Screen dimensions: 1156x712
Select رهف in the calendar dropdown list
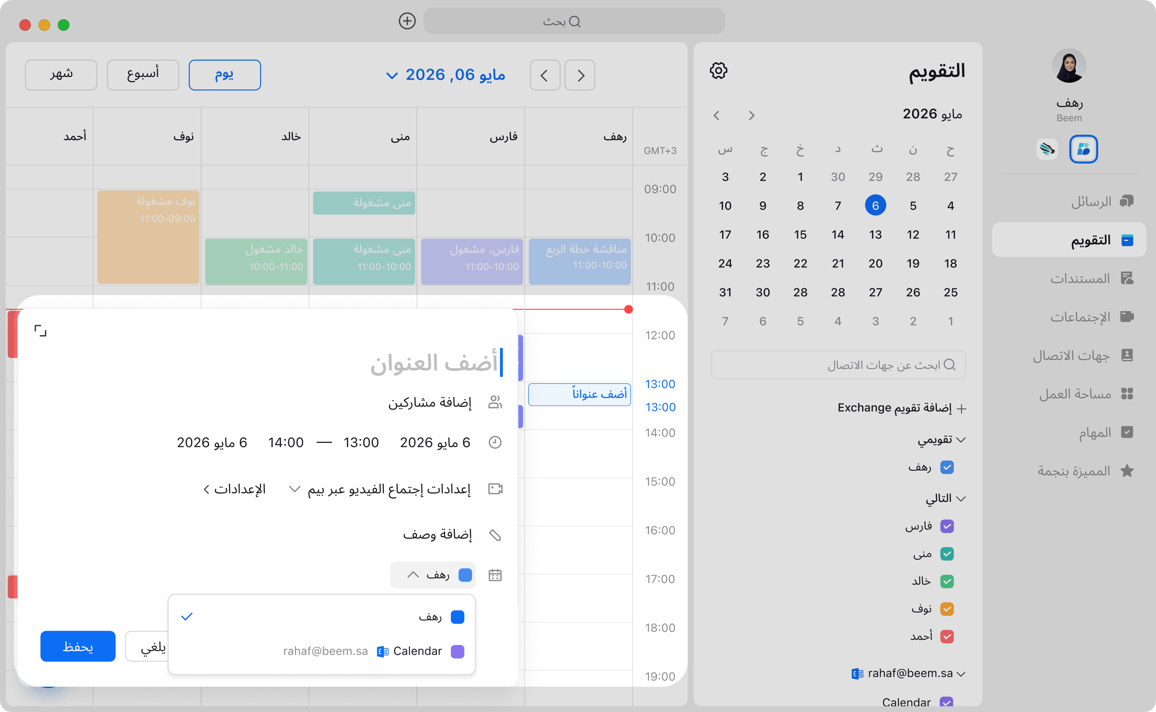pos(322,617)
